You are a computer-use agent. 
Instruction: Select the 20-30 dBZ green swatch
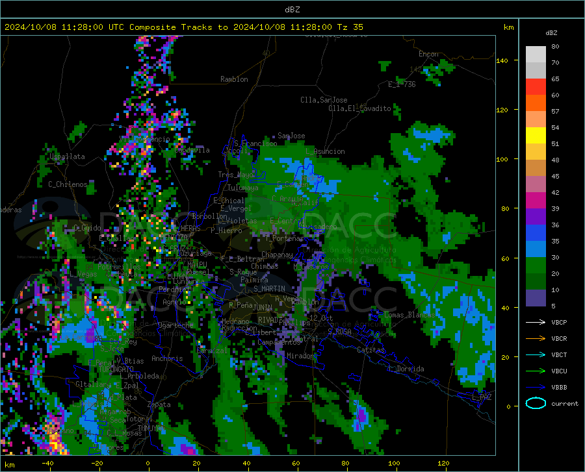[536, 266]
